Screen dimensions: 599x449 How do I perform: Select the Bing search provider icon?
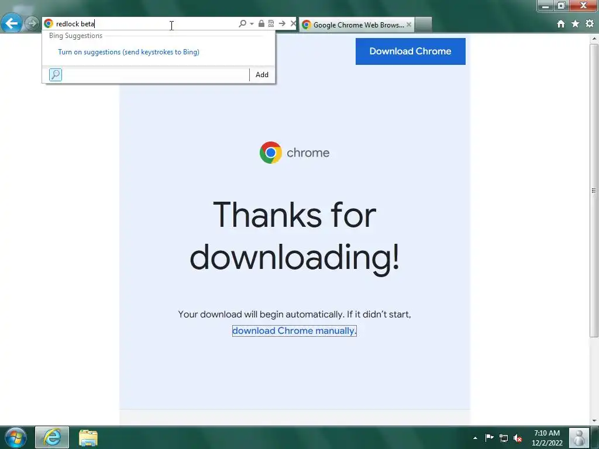point(56,74)
